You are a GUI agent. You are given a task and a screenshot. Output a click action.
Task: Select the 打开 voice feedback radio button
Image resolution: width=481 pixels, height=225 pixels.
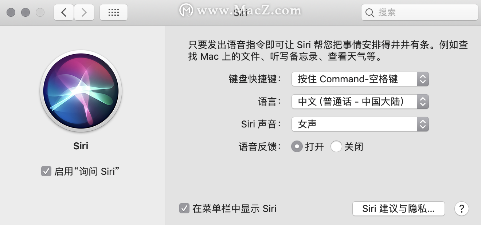[x=297, y=147]
